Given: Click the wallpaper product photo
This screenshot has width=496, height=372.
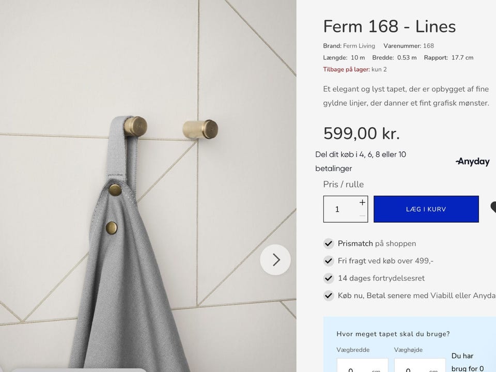Looking at the screenshot, I should [148, 186].
